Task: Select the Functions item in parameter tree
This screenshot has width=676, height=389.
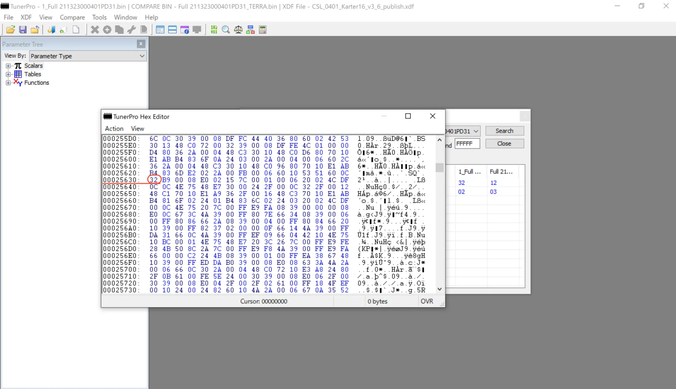Action: [37, 83]
